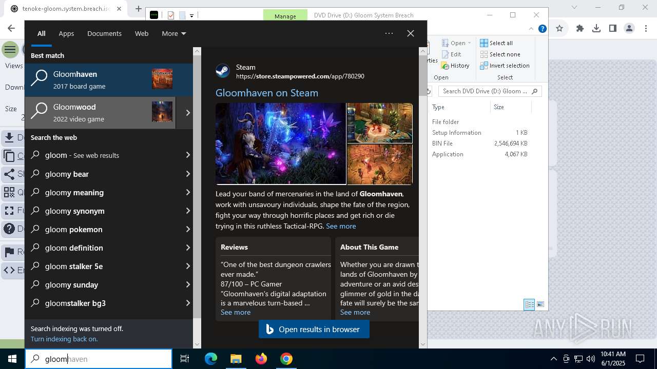Bookmark page with Chrome star icon
The image size is (657, 369).
click(559, 29)
